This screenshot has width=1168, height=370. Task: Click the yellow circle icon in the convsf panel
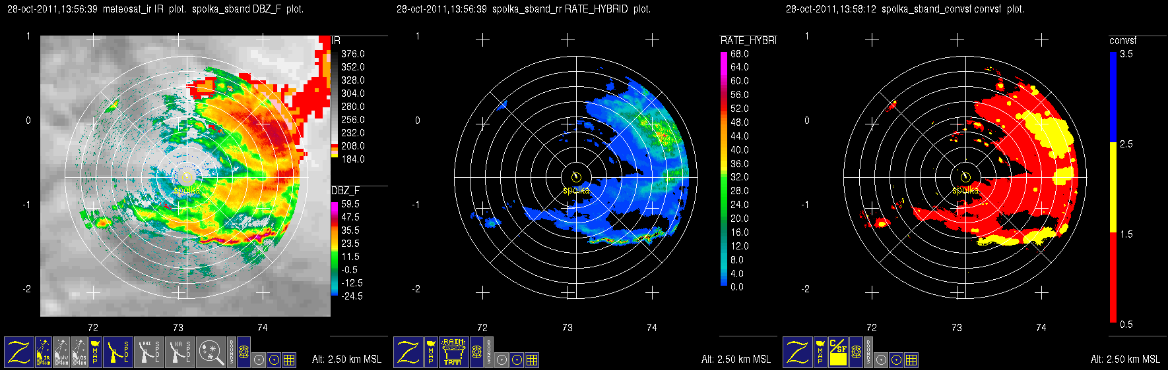896,360
